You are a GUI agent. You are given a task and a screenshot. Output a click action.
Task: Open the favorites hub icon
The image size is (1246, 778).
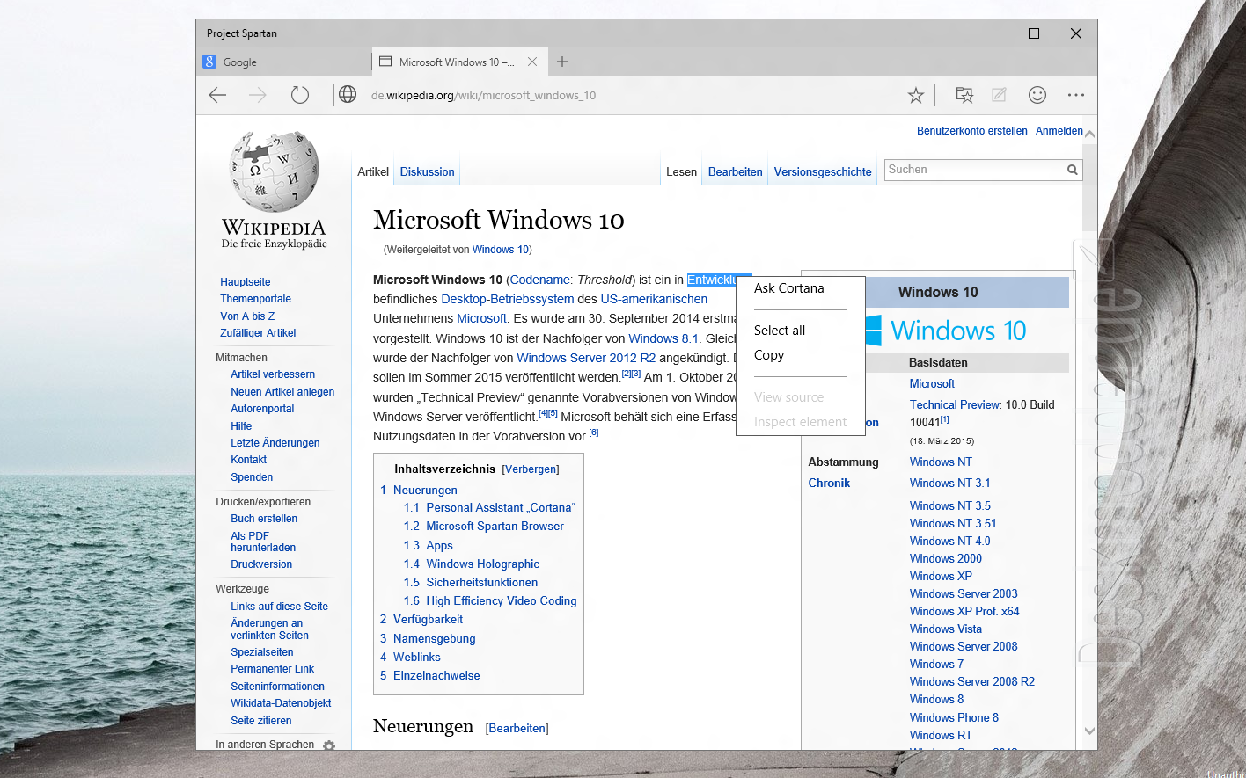(x=965, y=95)
